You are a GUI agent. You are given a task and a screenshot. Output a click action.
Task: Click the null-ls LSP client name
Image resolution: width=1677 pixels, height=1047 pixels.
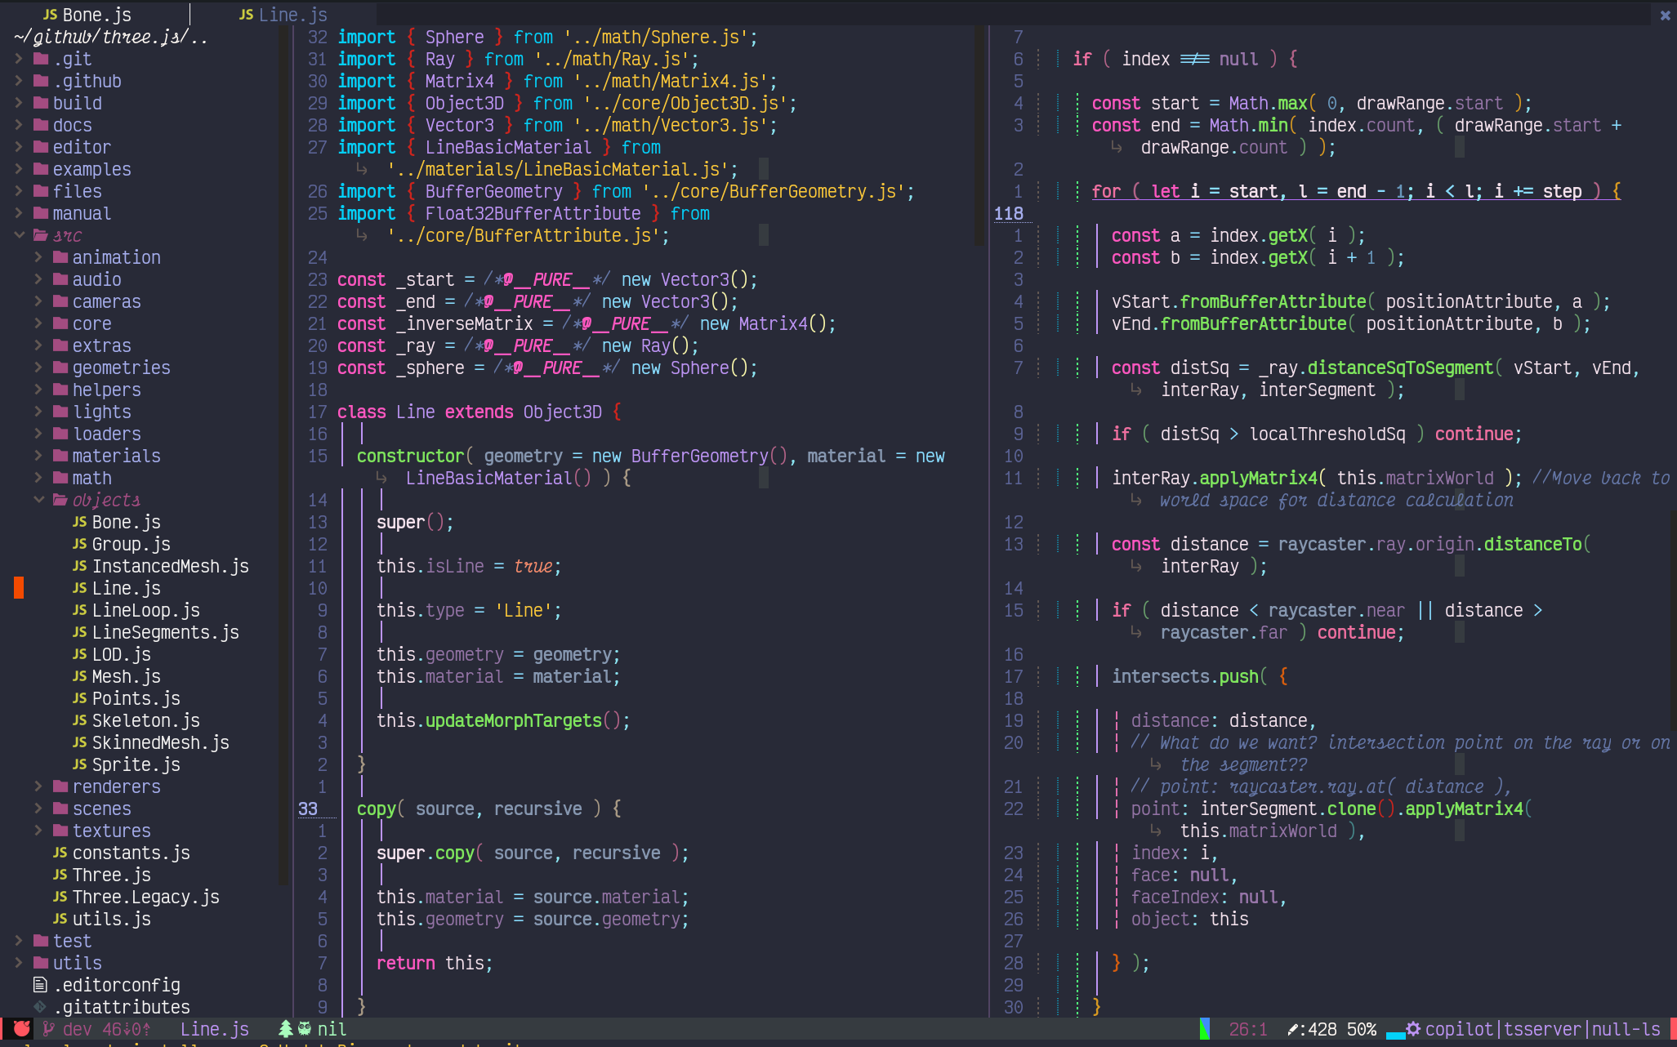click(1626, 1029)
